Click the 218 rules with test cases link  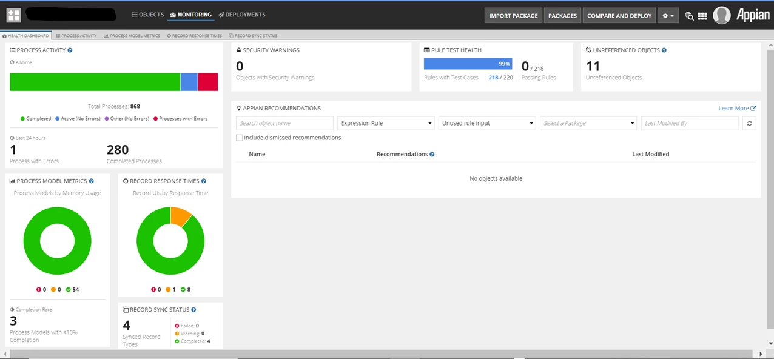coord(493,78)
